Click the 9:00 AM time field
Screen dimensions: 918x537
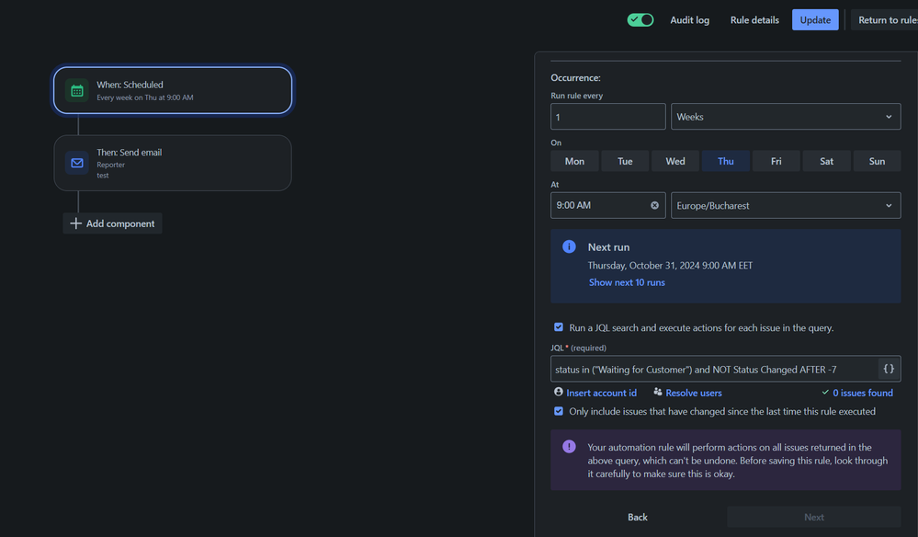tap(607, 206)
